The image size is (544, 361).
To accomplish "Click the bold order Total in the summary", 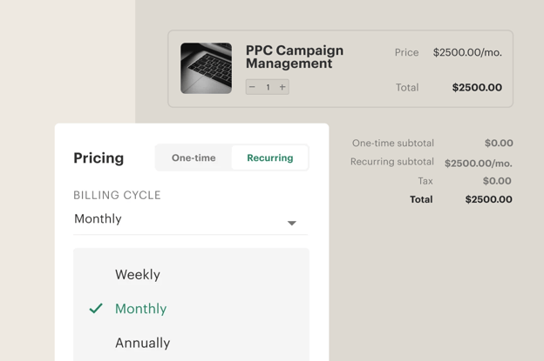I will tap(488, 199).
